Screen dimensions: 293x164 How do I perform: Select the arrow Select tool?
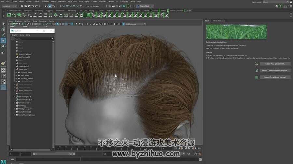(3, 24)
